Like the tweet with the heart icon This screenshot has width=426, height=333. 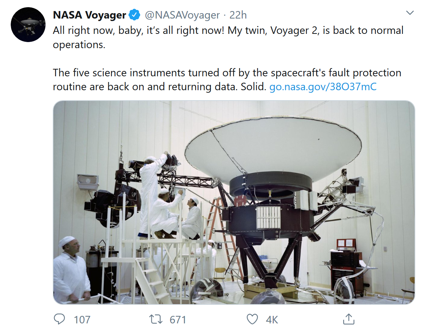pos(252,319)
